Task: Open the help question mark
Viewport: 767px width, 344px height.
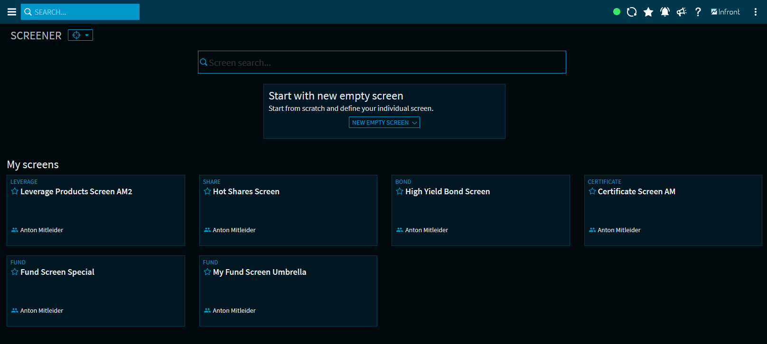Action: 698,12
